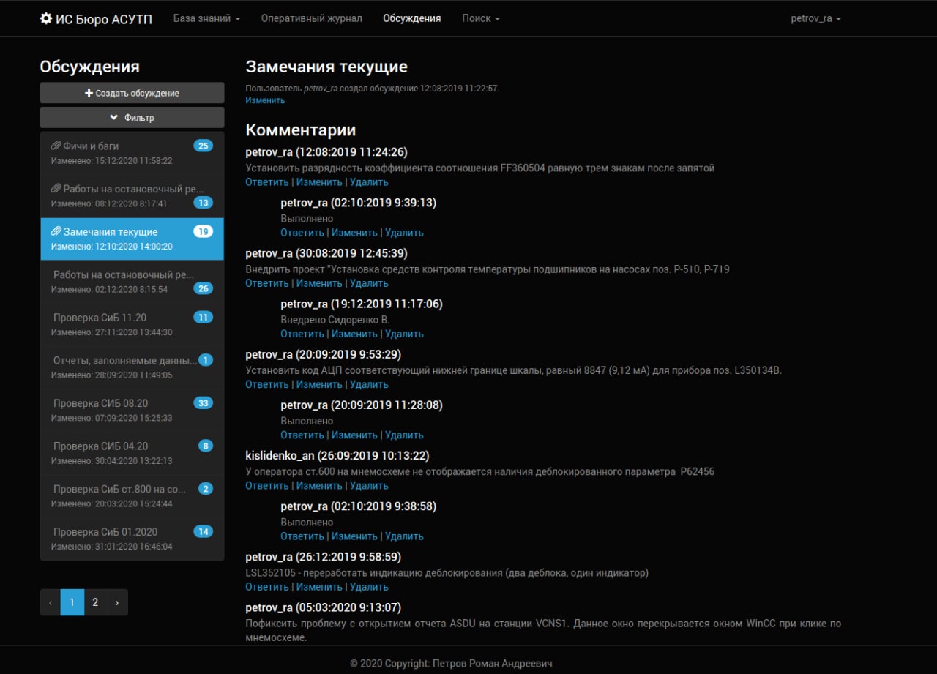
Task: Open Отчеты, заполняемые данны... discussion
Action: [132, 367]
